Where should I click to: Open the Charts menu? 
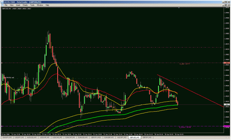25,5
